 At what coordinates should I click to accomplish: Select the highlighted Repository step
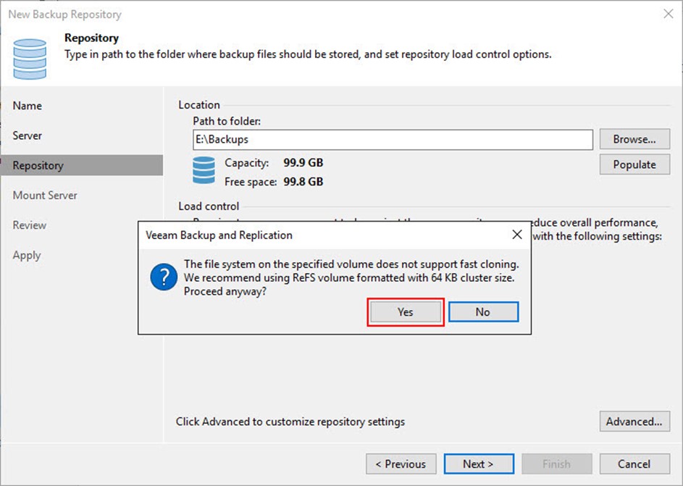click(38, 165)
